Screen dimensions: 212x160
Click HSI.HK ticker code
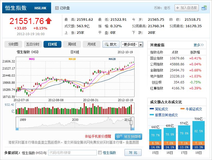tap(40, 8)
